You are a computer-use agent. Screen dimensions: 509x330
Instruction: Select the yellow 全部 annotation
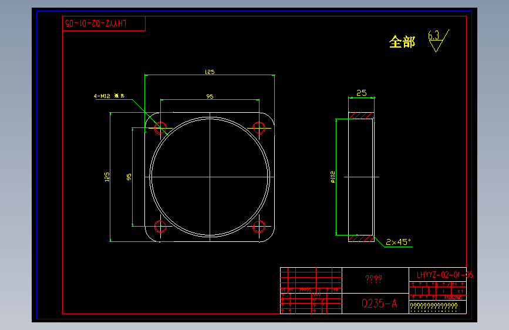pyautogui.click(x=402, y=42)
